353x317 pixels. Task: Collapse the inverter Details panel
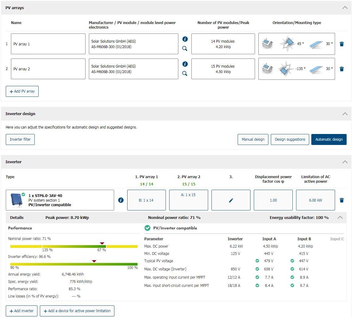pyautogui.click(x=340, y=217)
